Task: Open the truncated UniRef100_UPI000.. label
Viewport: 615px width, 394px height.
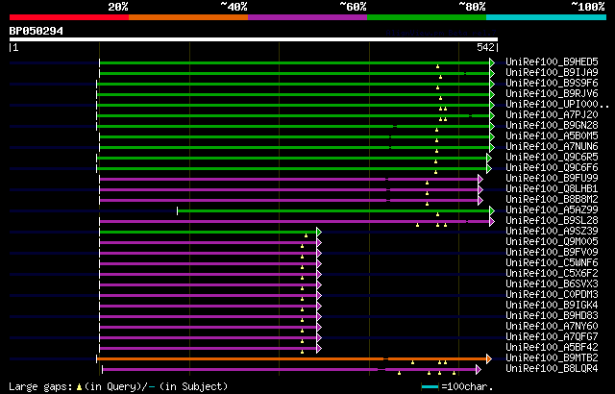Action: (557, 105)
